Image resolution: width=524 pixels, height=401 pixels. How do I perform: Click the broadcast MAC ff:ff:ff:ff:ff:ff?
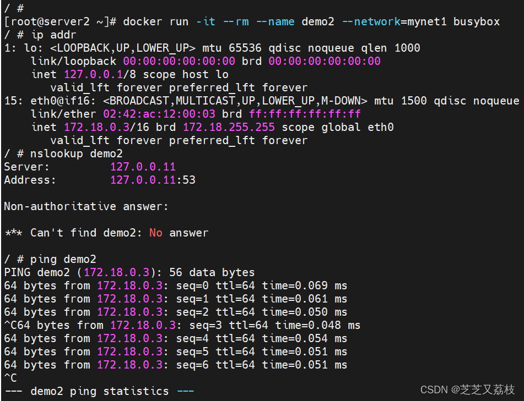[x=305, y=114]
